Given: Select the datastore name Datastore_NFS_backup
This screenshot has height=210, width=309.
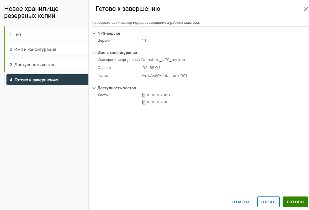Looking at the screenshot, I should coord(163,60).
